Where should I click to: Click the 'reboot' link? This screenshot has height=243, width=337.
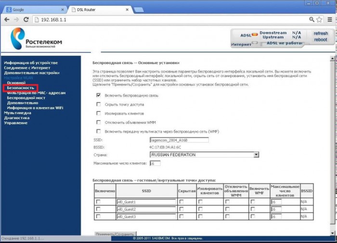[x=321, y=40]
